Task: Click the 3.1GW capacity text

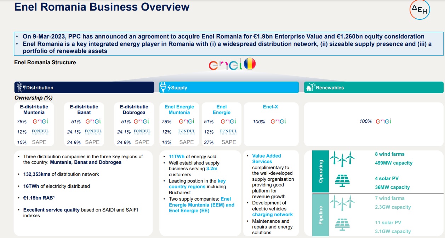Action: [x=393, y=231]
